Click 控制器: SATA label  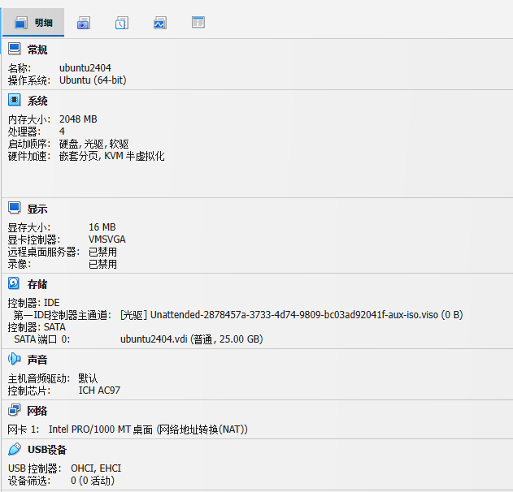pyautogui.click(x=37, y=327)
